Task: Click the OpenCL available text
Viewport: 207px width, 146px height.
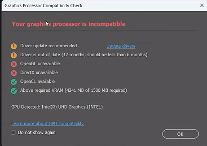Action: pyautogui.click(x=38, y=81)
